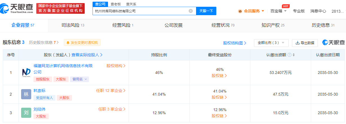
Task: Open the 全部比例 (3) dropdown
Action: 271,43
